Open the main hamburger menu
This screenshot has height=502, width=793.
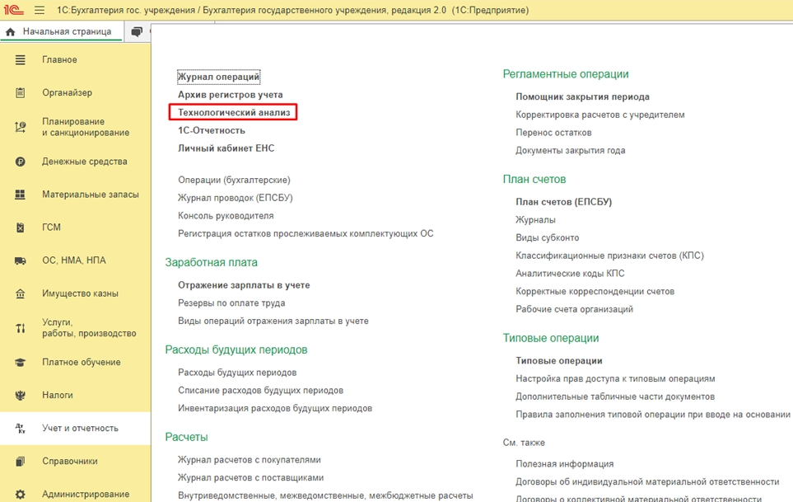click(x=40, y=11)
